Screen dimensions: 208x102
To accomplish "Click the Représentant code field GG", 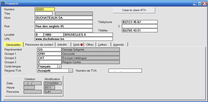I will point(49,49).
